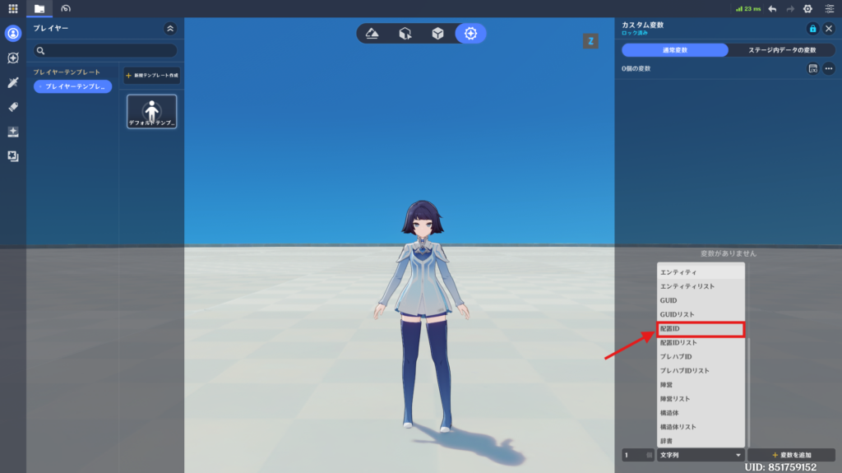Open the gauge performance tab icon

click(x=66, y=8)
